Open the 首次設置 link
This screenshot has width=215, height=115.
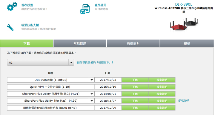click(27, 5)
